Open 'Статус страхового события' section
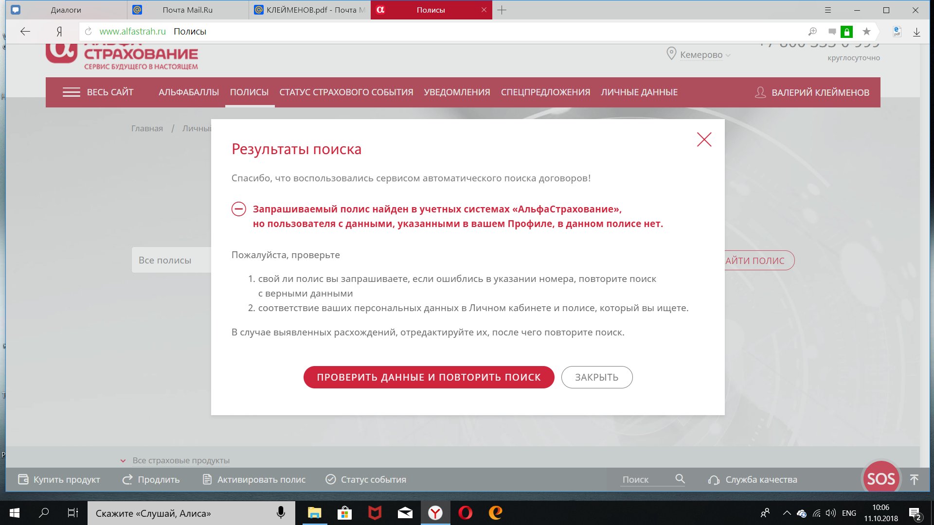The image size is (934, 525). pyautogui.click(x=346, y=92)
